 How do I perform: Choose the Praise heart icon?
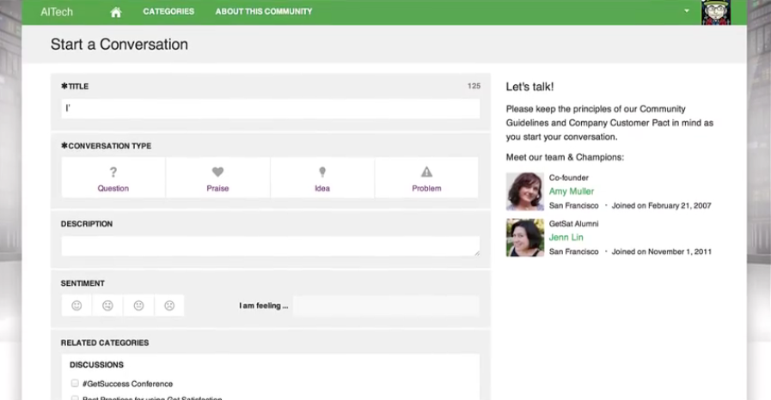(x=217, y=172)
